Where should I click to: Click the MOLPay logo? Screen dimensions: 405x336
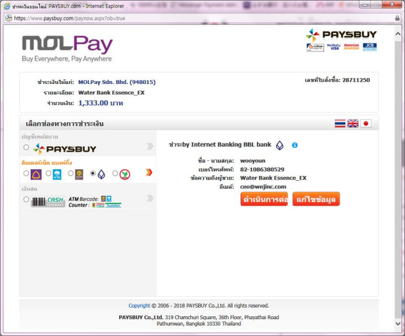[68, 49]
